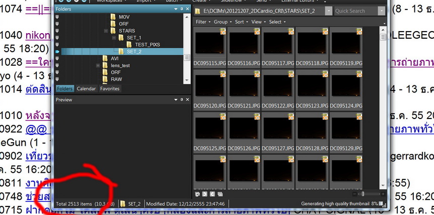Click the thumbnail progress indicator icon in status bar
Image resolution: width=434 pixels, height=215 pixels.
point(382,204)
